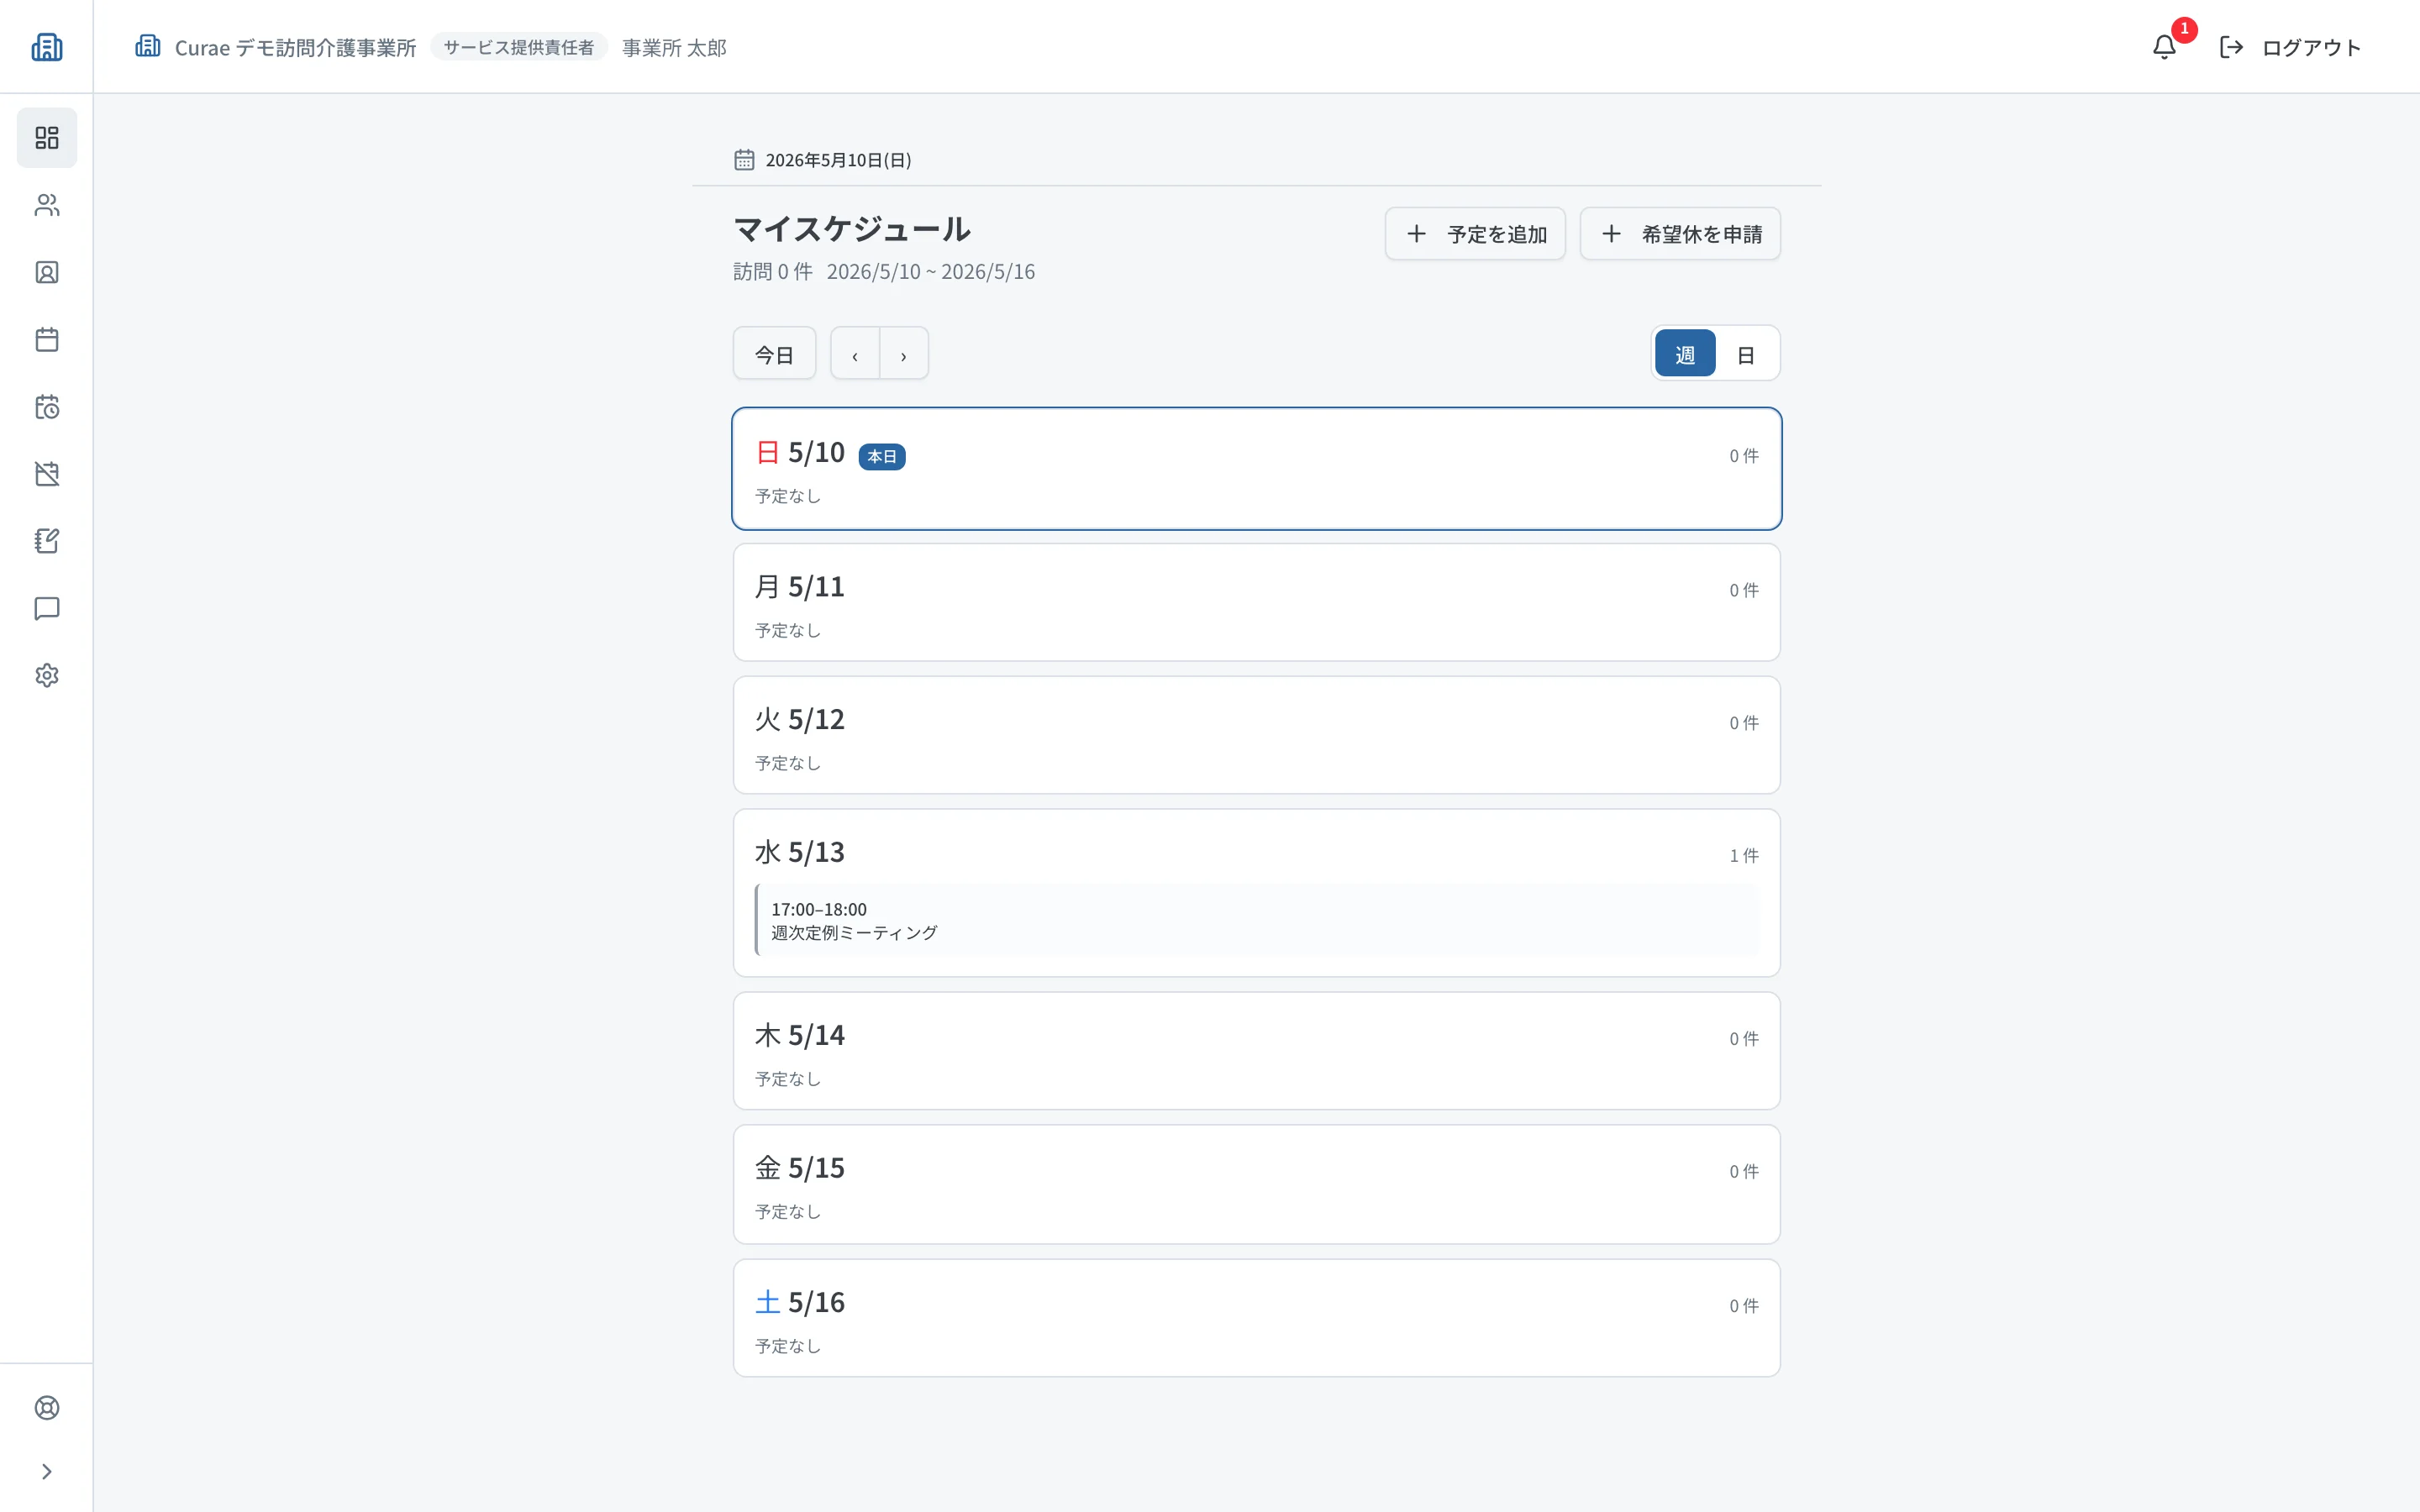This screenshot has height=1512, width=2420.
Task: Open the settings gear in sidebar
Action: click(x=47, y=675)
